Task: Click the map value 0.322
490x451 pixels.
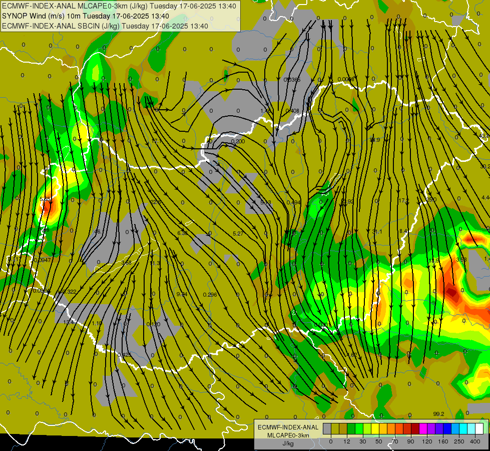Action: [70, 292]
